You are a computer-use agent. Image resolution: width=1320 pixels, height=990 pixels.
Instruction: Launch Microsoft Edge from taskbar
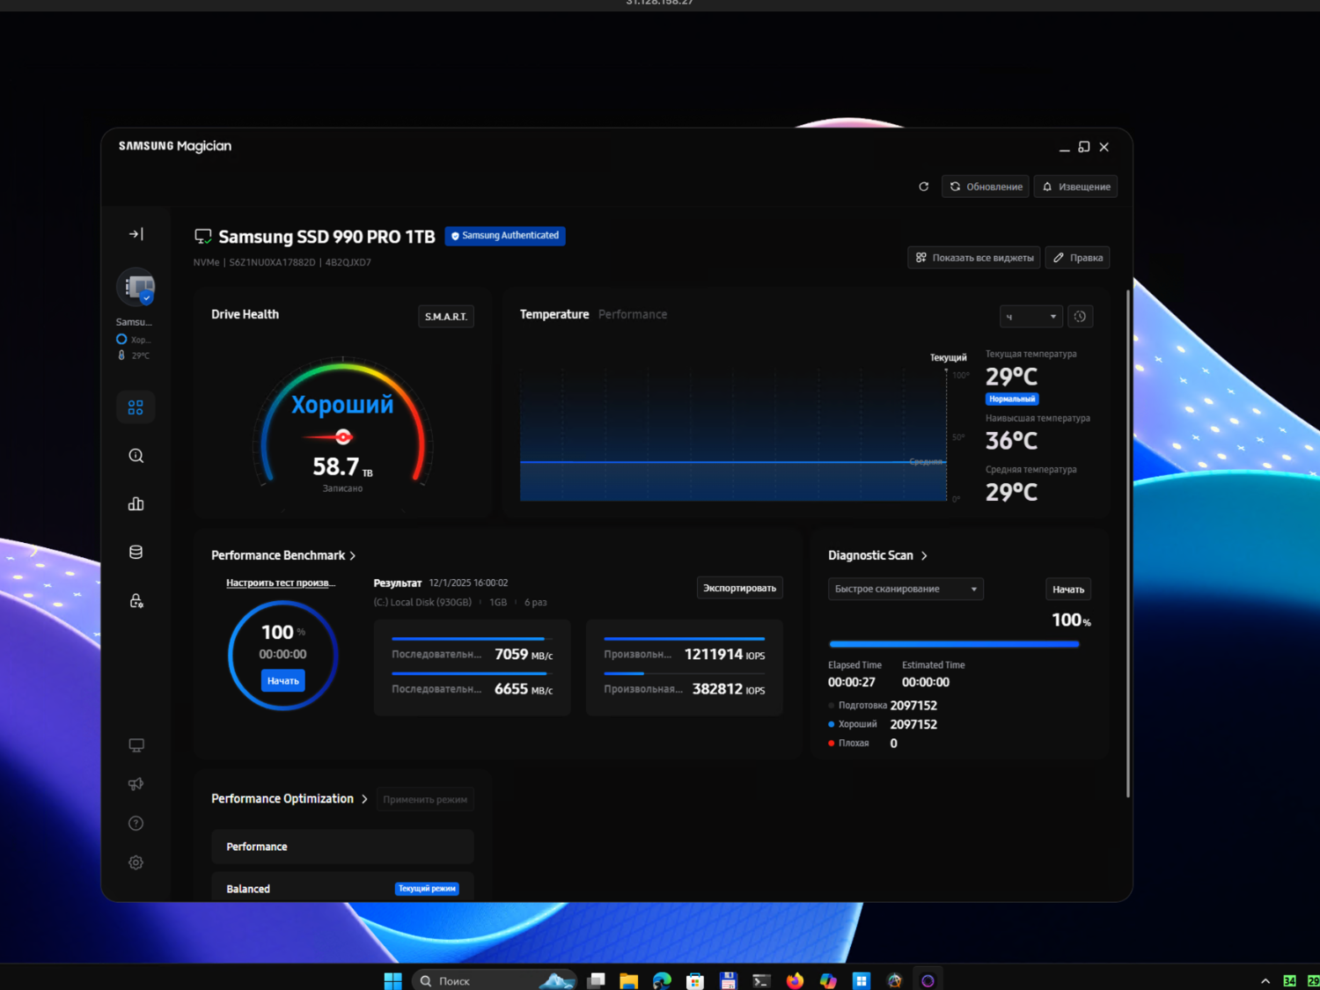click(x=662, y=980)
